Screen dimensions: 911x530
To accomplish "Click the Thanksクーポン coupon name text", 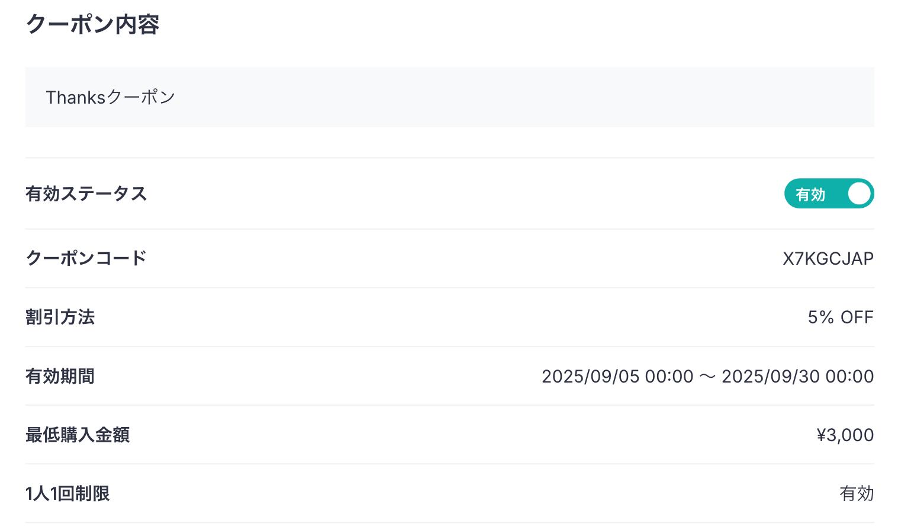I will coord(110,97).
